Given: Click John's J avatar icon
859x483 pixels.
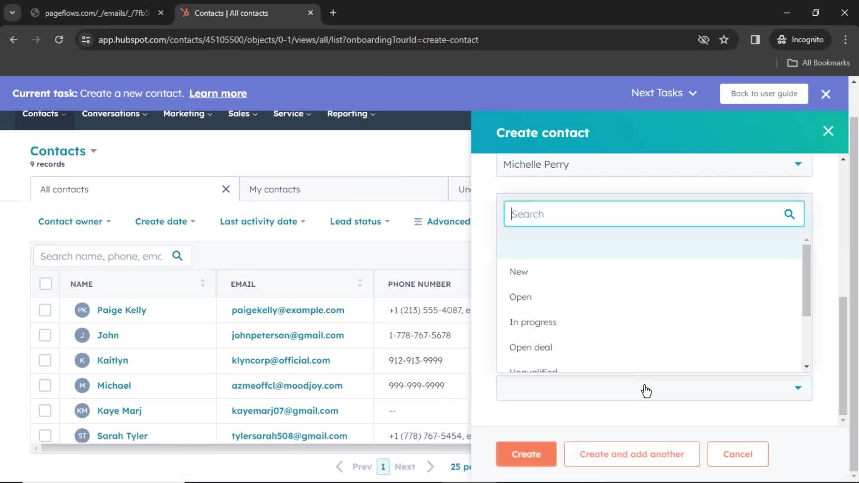Looking at the screenshot, I should 82,335.
